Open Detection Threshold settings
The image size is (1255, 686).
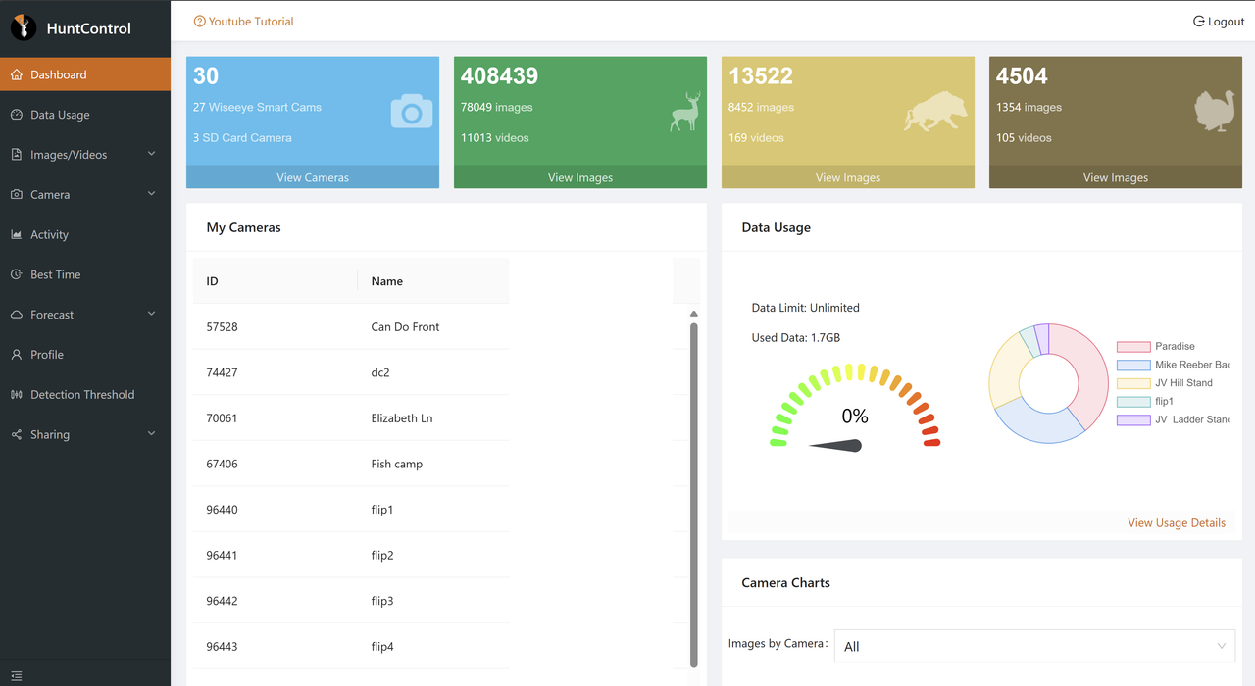tap(85, 395)
